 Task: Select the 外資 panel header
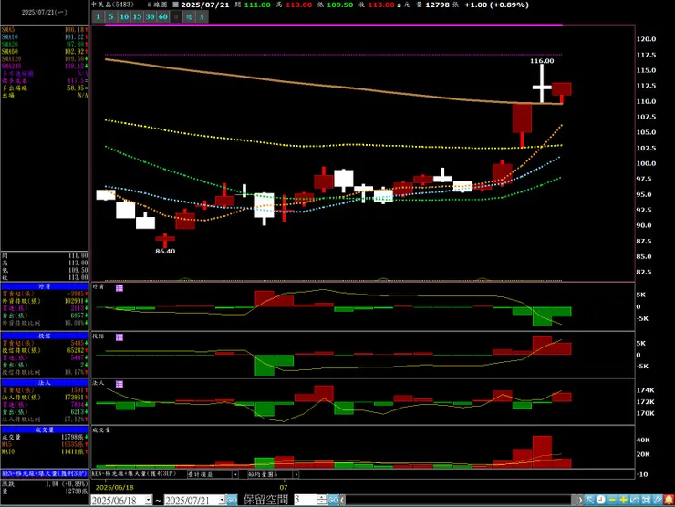[x=45, y=286]
